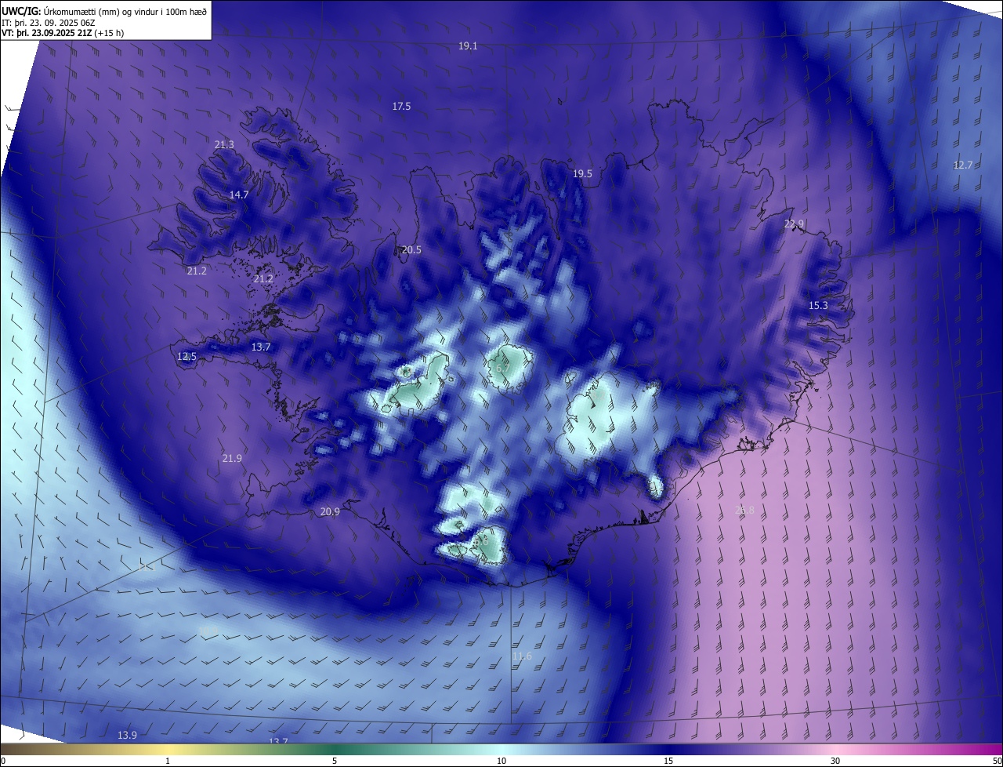Click the 21.9 value label on the map
This screenshot has height=767, width=1003.
(232, 459)
